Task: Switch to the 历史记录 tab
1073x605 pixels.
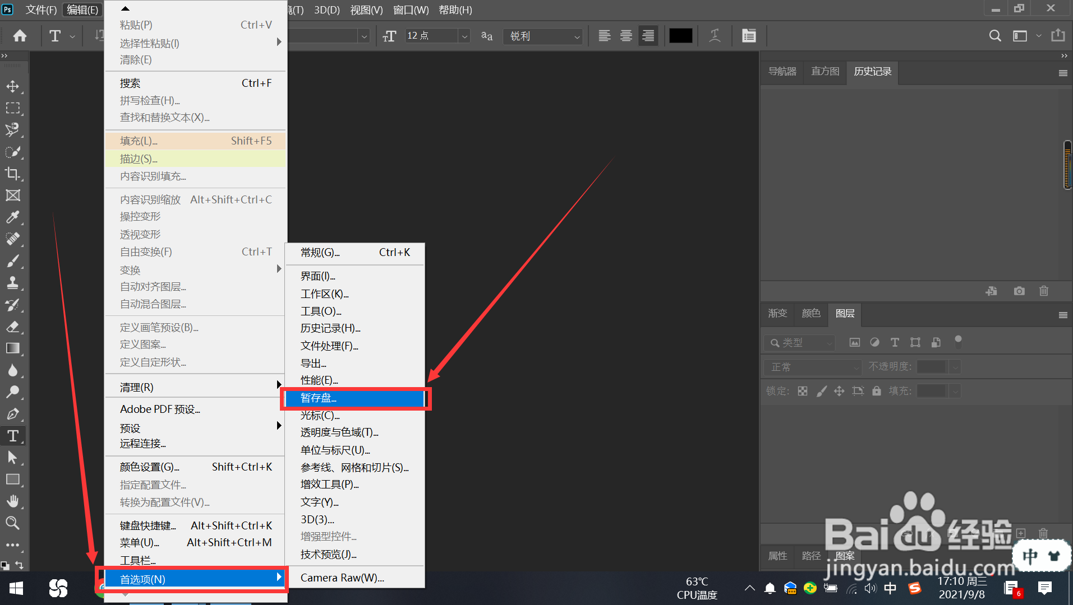Action: (872, 72)
